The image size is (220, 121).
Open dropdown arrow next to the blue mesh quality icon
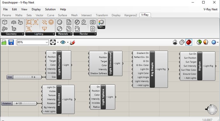click(x=218, y=42)
